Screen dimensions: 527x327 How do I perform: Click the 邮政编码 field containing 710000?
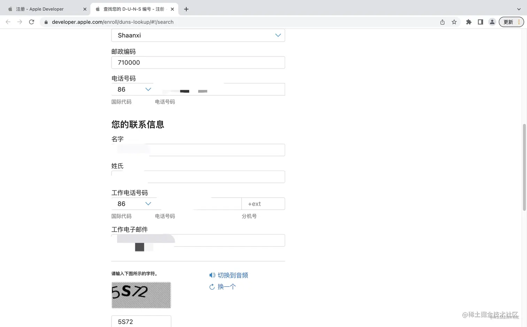(198, 62)
